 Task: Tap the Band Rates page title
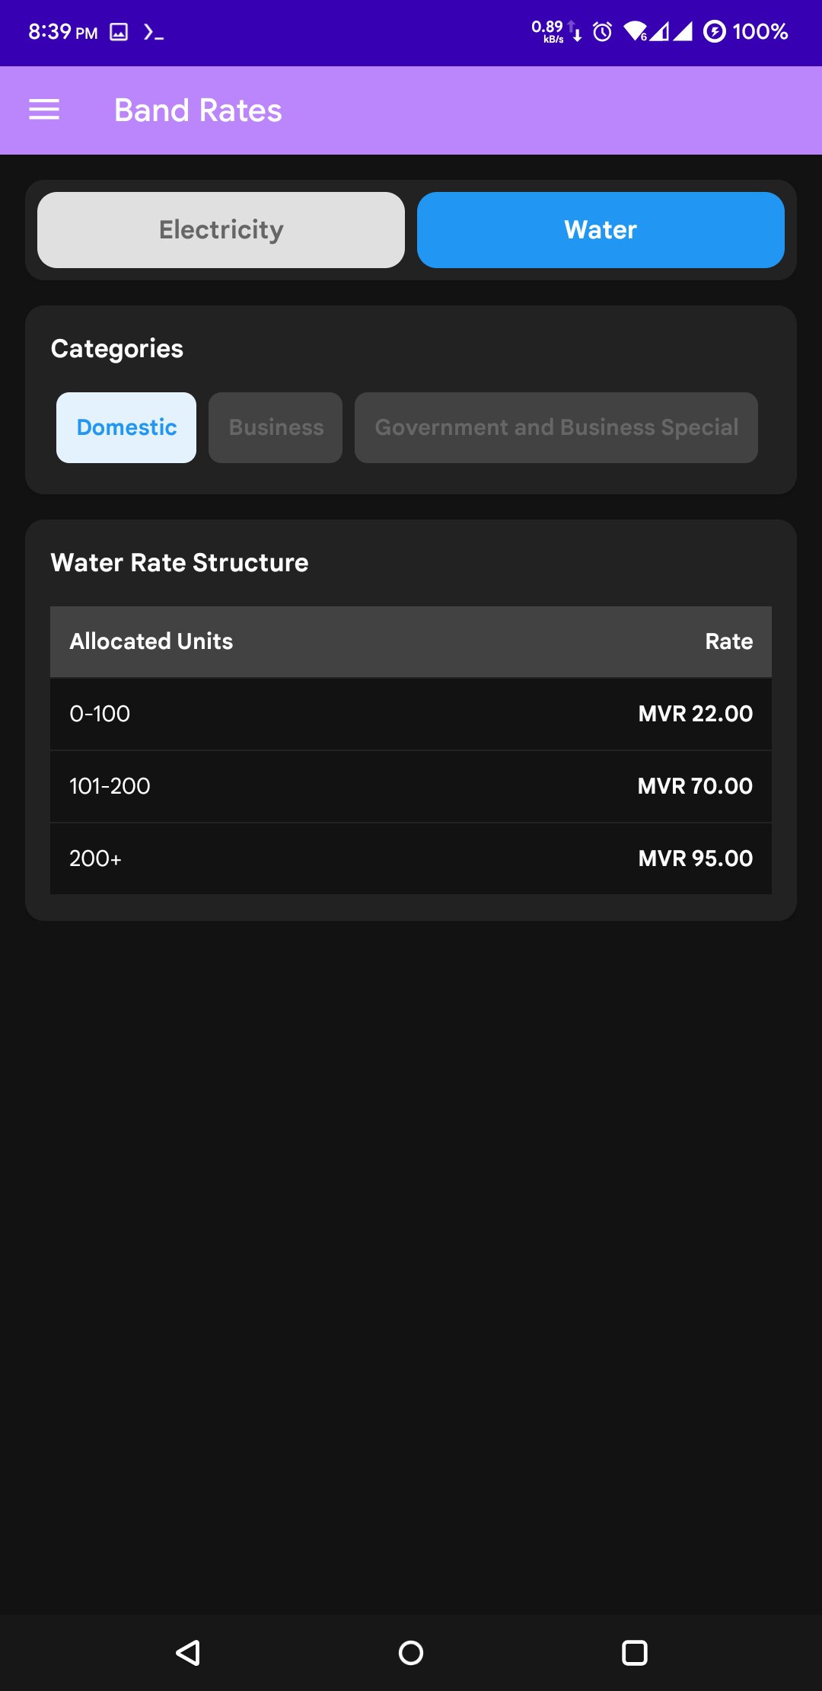[x=198, y=110]
